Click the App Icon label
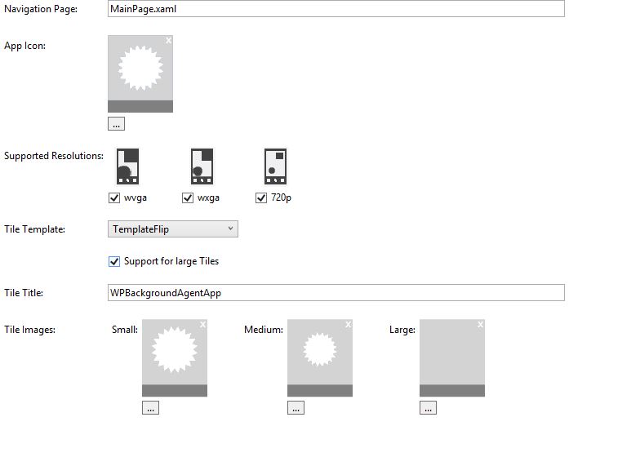The width and height of the screenshot is (640, 466). coord(24,46)
